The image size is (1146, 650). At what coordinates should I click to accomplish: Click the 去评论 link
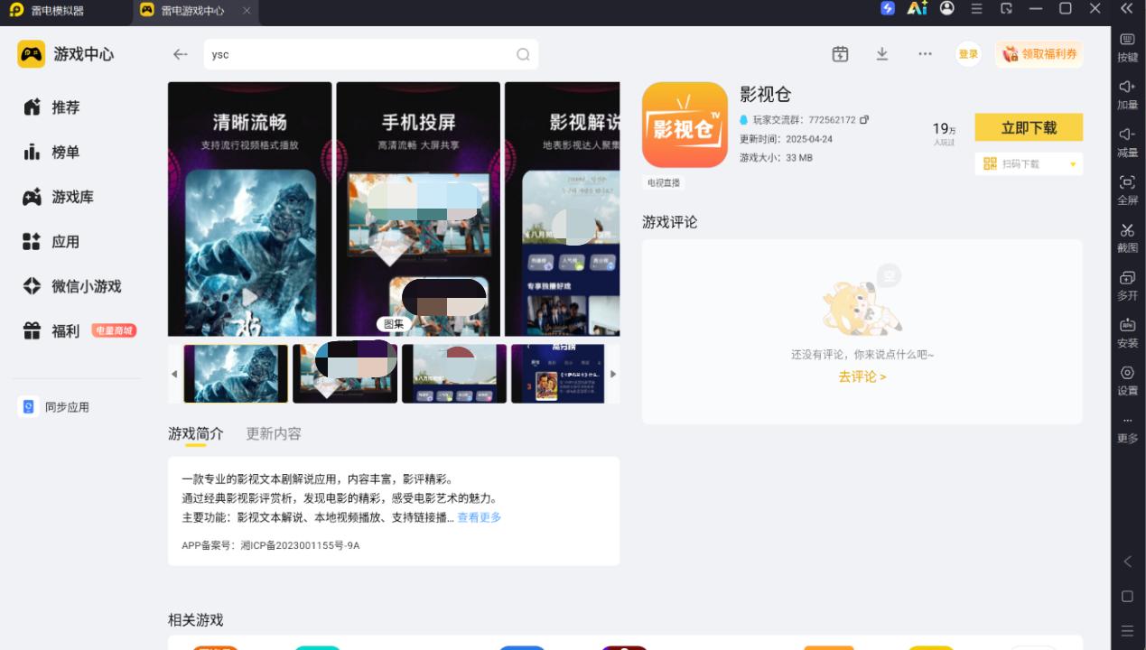pyautogui.click(x=862, y=376)
